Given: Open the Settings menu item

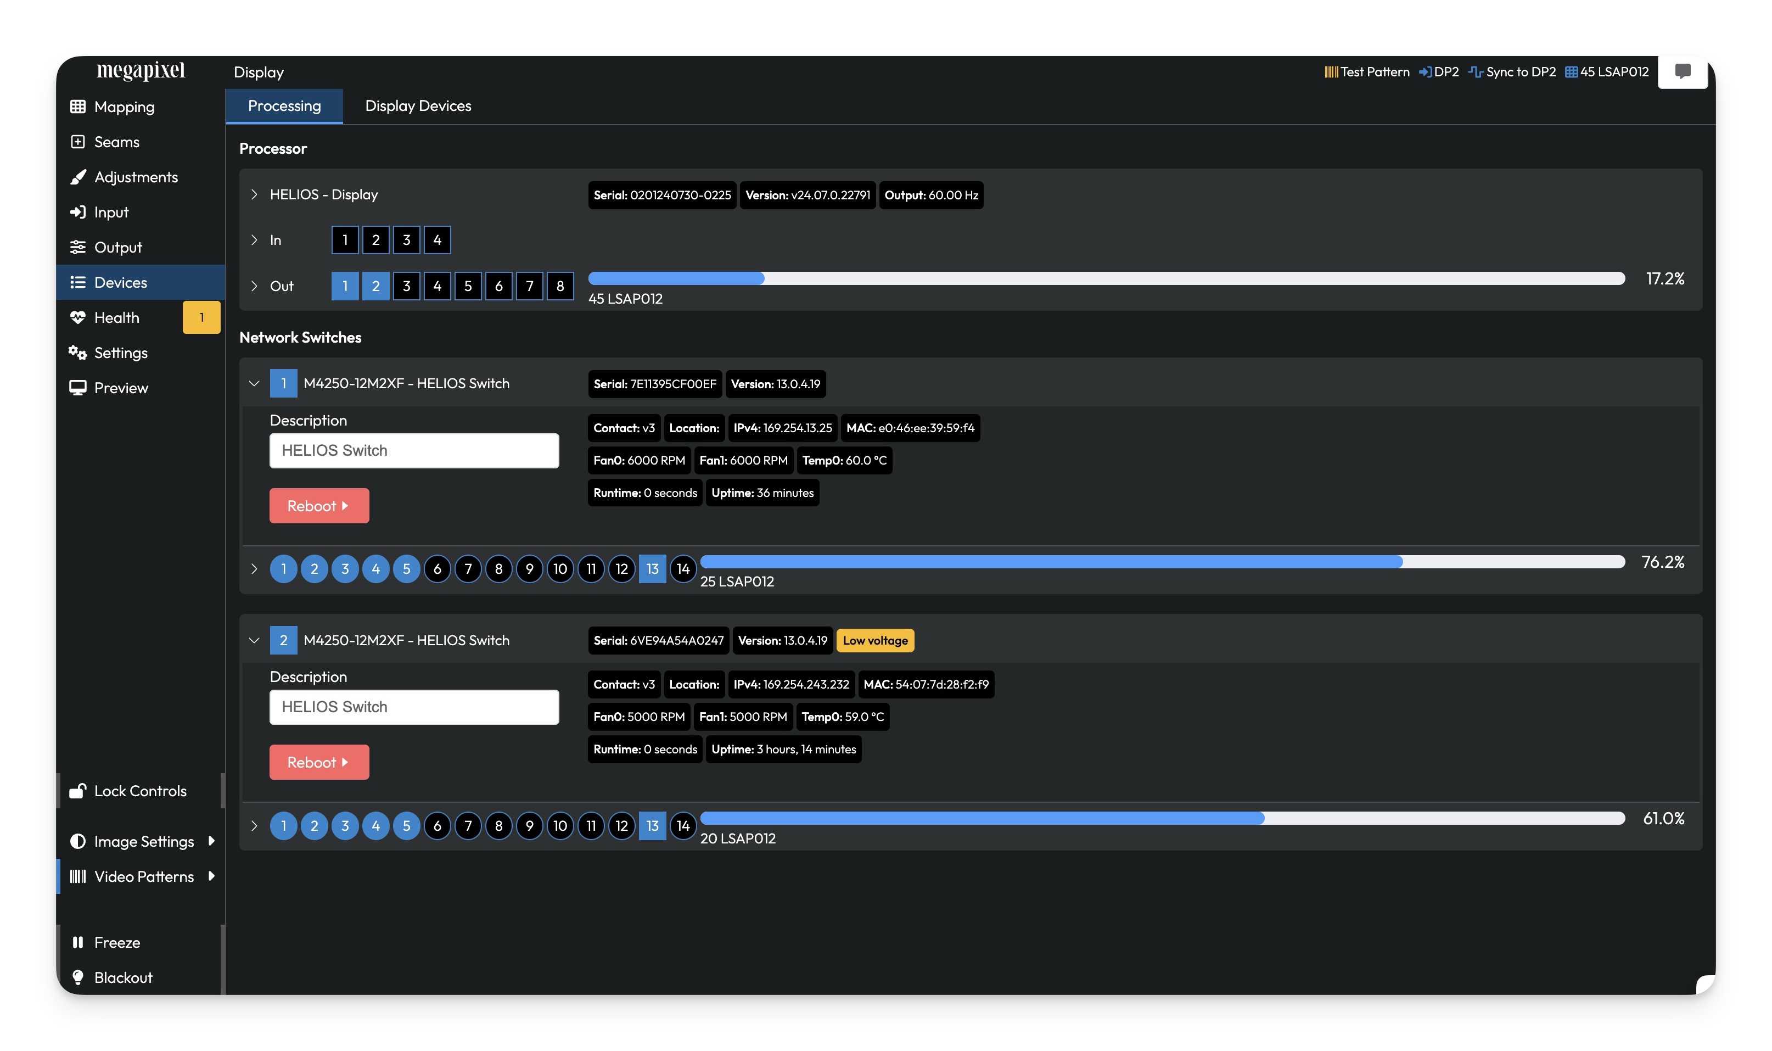Looking at the screenshot, I should tap(140, 353).
